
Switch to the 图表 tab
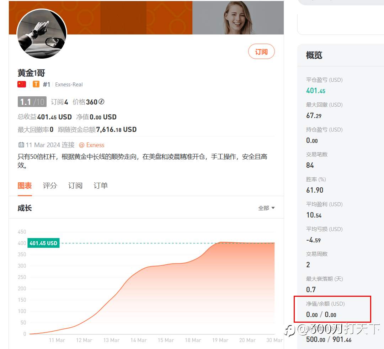(25, 186)
